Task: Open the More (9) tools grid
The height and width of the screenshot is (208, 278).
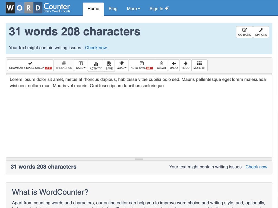Action: [200, 65]
